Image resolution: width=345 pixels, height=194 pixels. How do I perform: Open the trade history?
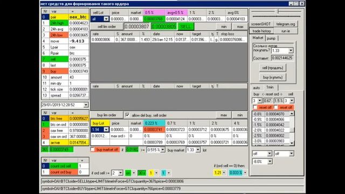coord(261,31)
